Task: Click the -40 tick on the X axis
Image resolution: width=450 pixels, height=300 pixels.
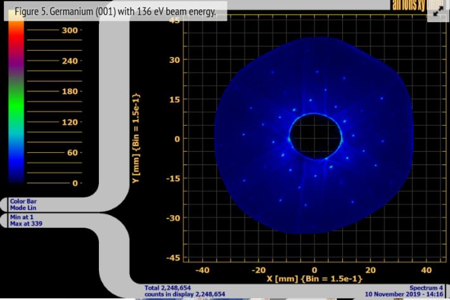Action: tap(202, 270)
